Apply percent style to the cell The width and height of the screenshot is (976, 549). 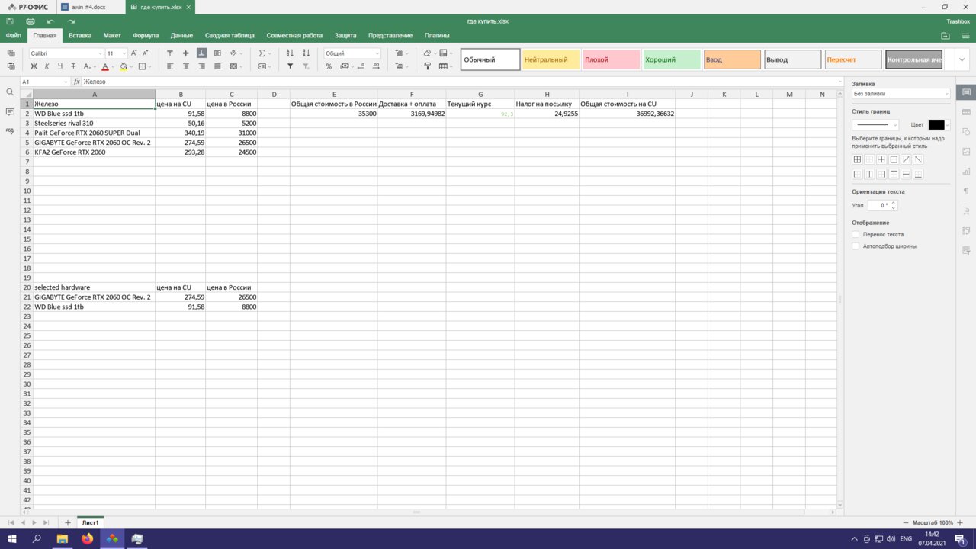pos(329,66)
